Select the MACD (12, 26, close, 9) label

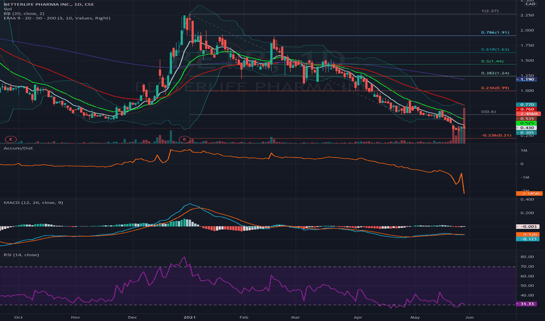[x=33, y=203]
